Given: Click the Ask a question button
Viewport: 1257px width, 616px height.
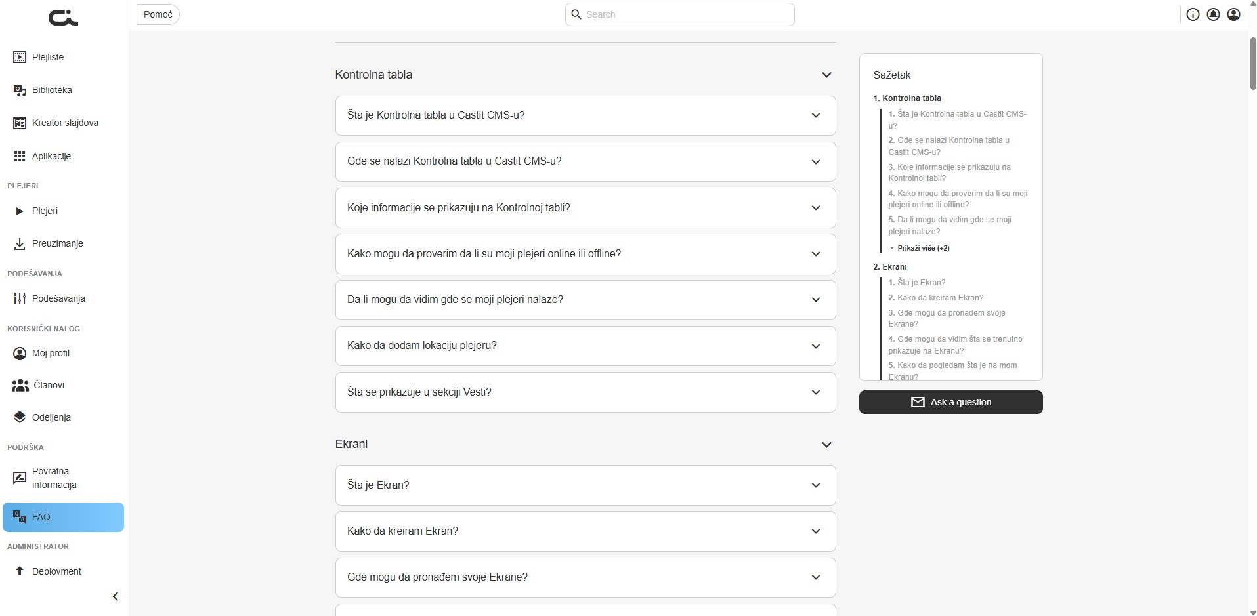Looking at the screenshot, I should [x=950, y=402].
